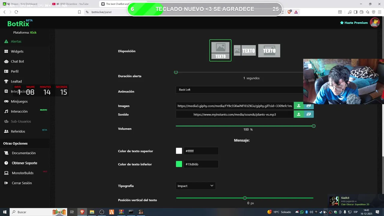Open the Animación Back Left selector

tap(239, 90)
